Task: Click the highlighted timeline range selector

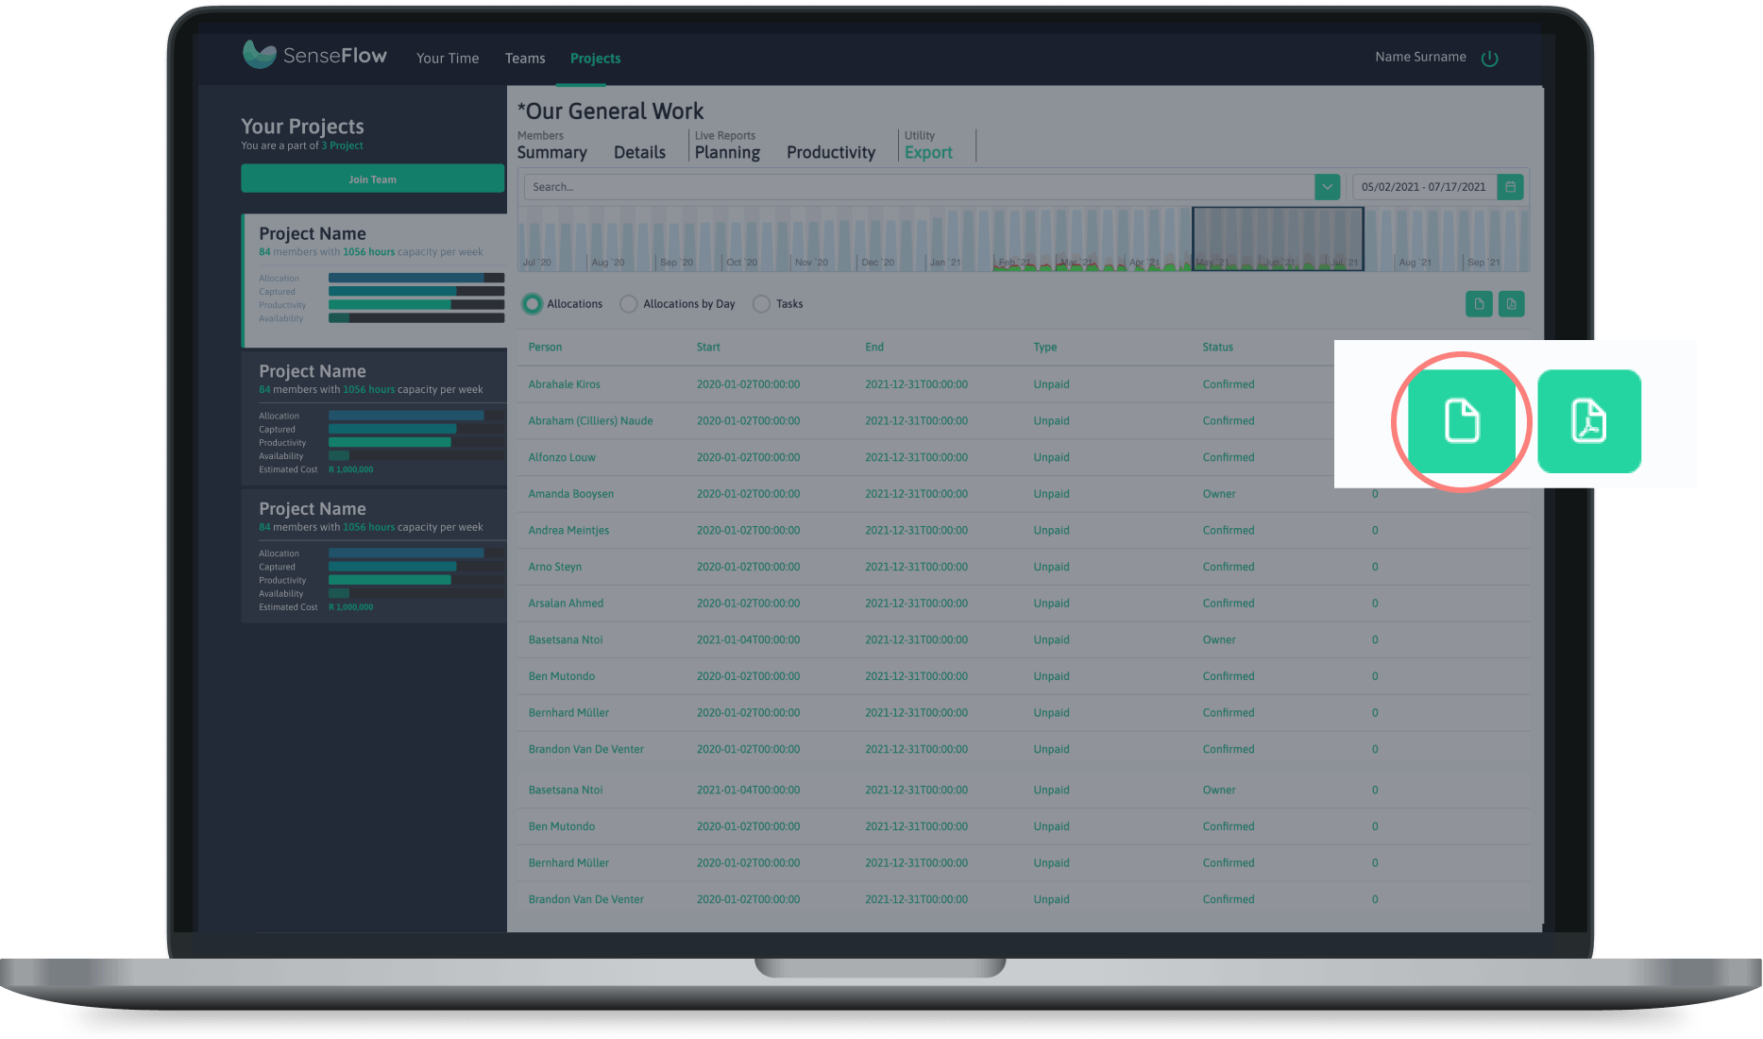Action: click(x=1277, y=238)
